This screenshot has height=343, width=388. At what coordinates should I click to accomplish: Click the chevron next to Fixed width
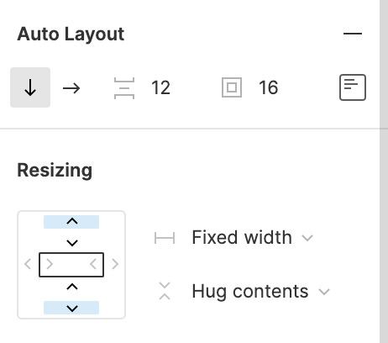[307, 238]
